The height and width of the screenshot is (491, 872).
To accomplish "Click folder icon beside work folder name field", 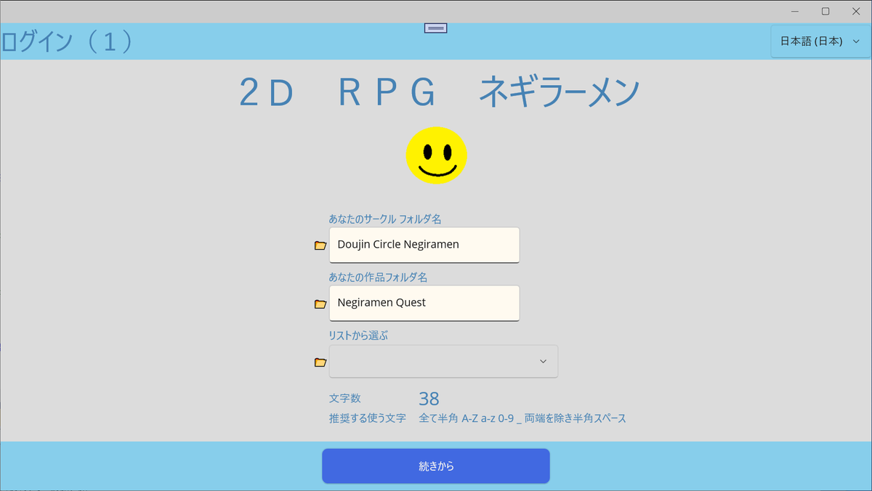I will coord(320,304).
